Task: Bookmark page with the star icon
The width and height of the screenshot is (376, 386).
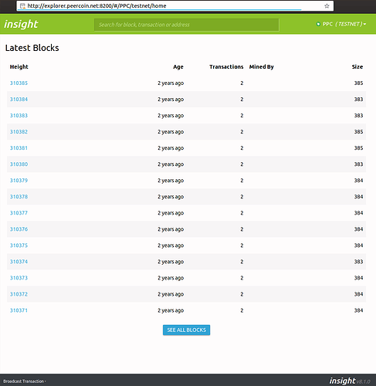Action: coord(327,6)
